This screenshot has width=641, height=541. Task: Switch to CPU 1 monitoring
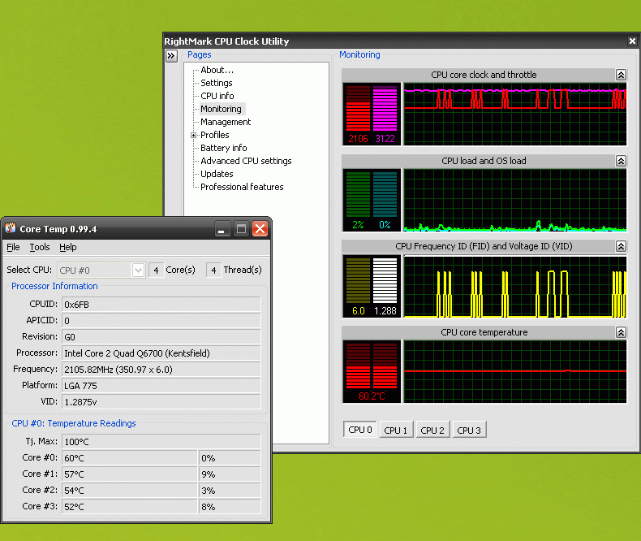396,430
